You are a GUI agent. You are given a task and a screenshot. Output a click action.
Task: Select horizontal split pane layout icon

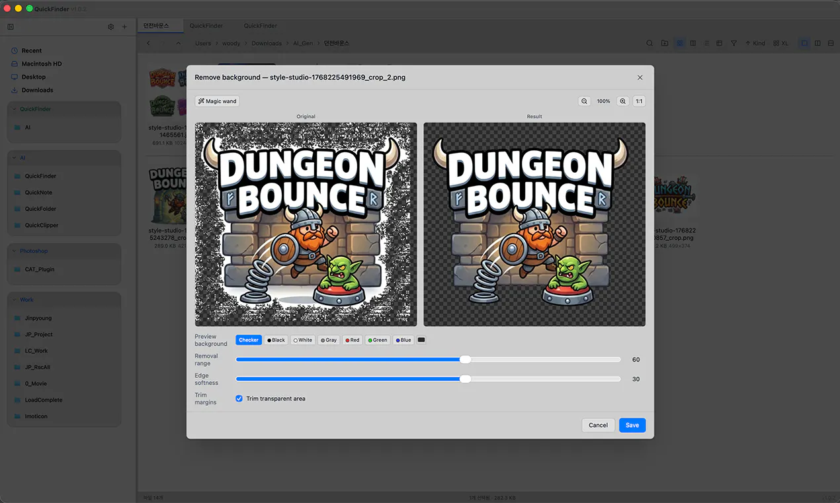click(831, 44)
